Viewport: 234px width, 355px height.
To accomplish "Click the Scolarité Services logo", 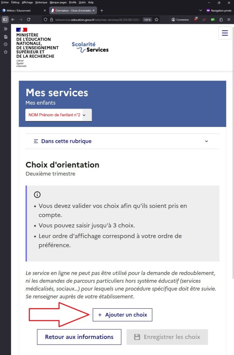I will 90,47.
